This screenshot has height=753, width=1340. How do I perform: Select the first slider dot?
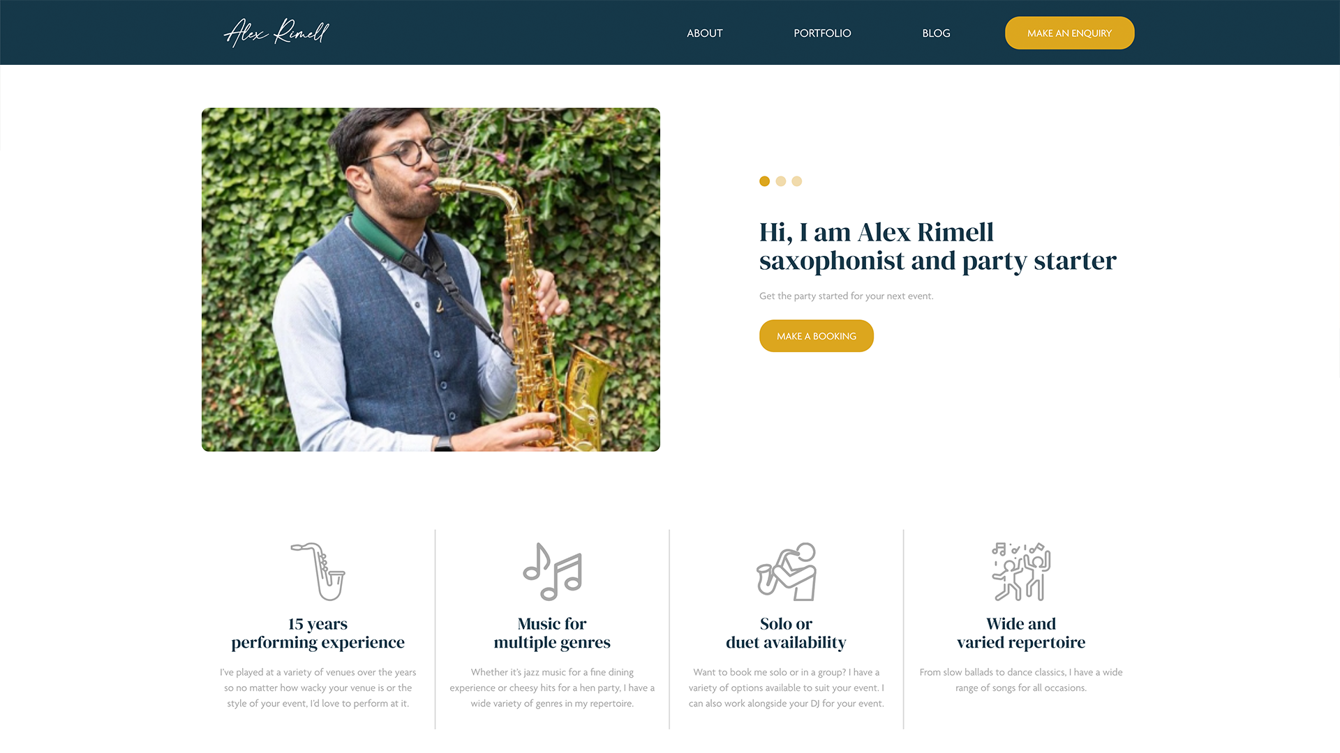pos(764,181)
